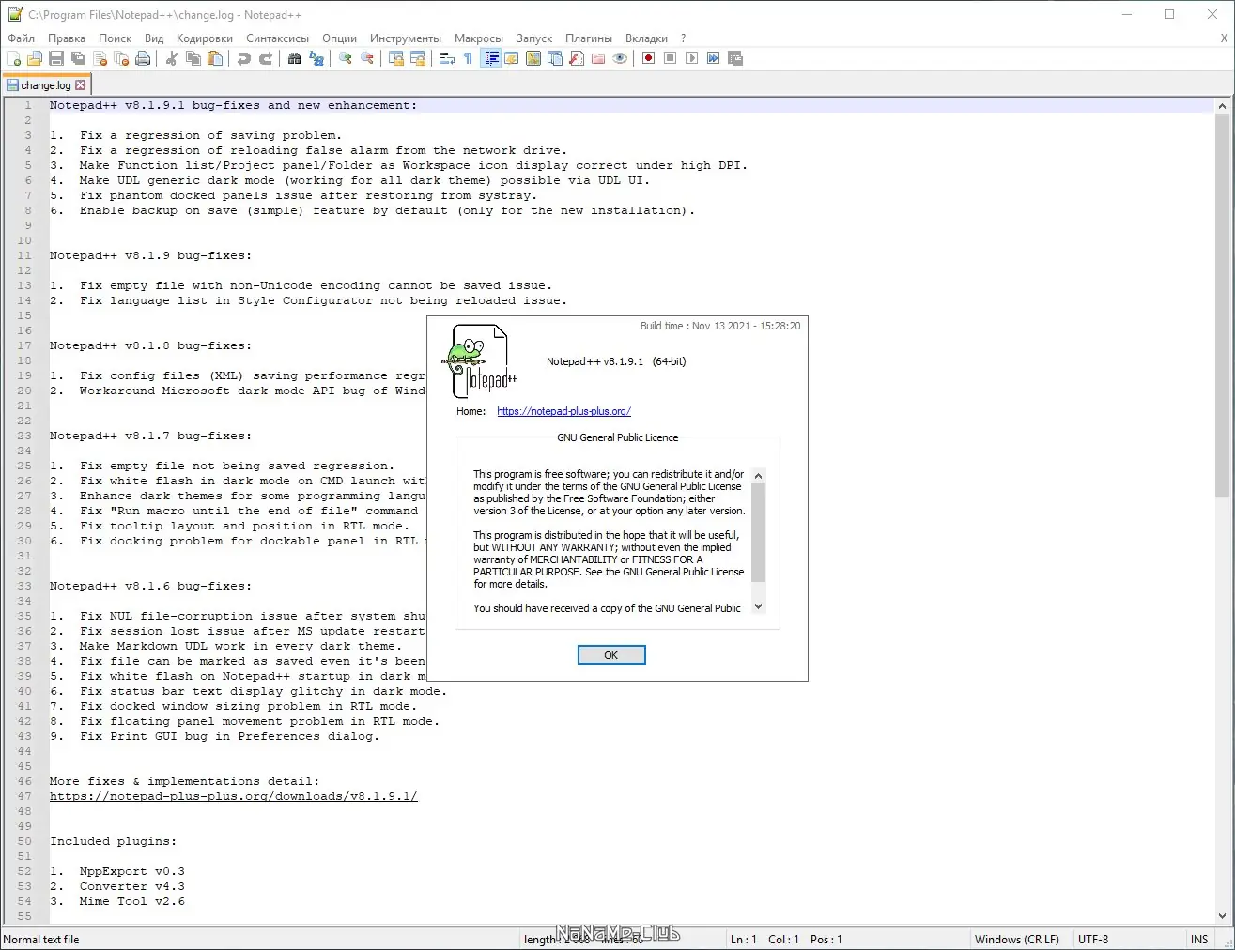The height and width of the screenshot is (950, 1235).
Task: Click the license text scrollbar thumb
Action: (x=759, y=531)
